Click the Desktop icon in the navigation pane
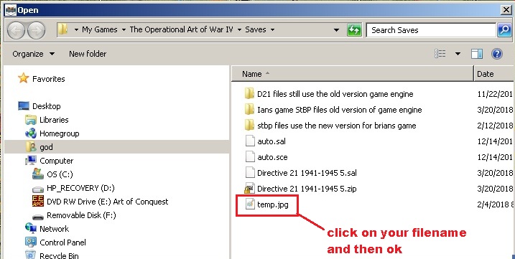The height and width of the screenshot is (259, 515). [x=24, y=106]
